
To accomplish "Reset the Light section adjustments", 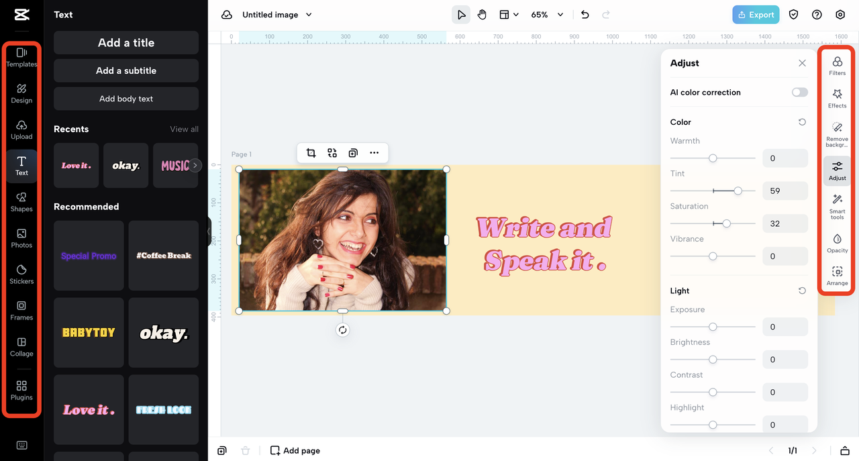I will [x=802, y=291].
